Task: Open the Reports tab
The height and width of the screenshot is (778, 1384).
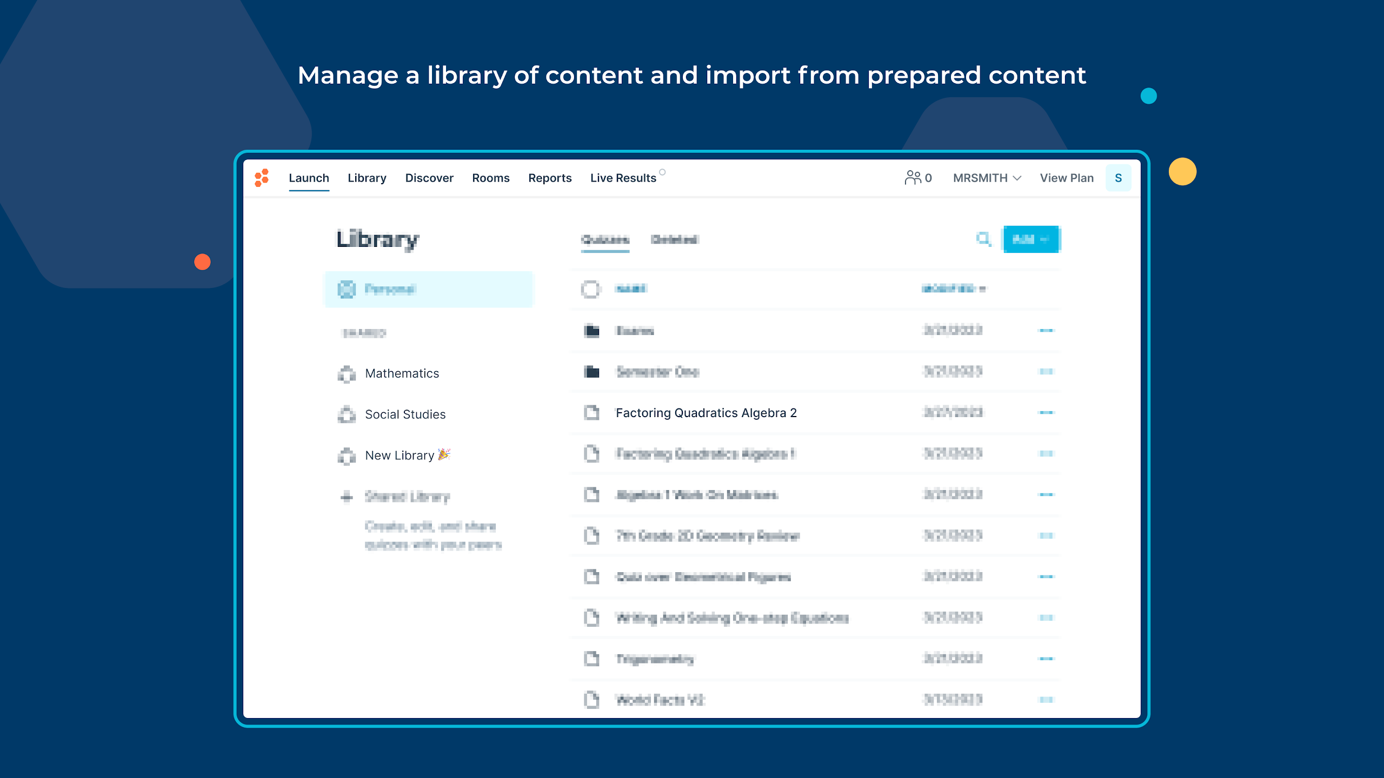Action: tap(550, 178)
